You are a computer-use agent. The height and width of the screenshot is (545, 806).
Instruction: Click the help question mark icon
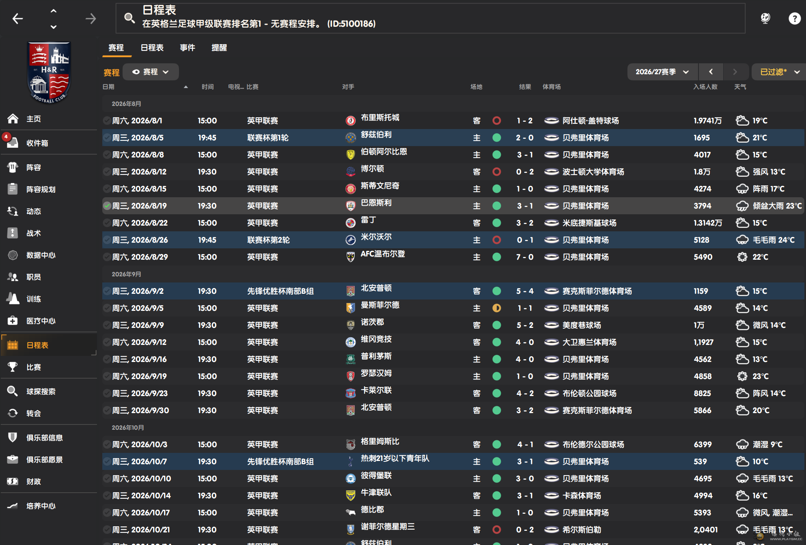click(794, 18)
